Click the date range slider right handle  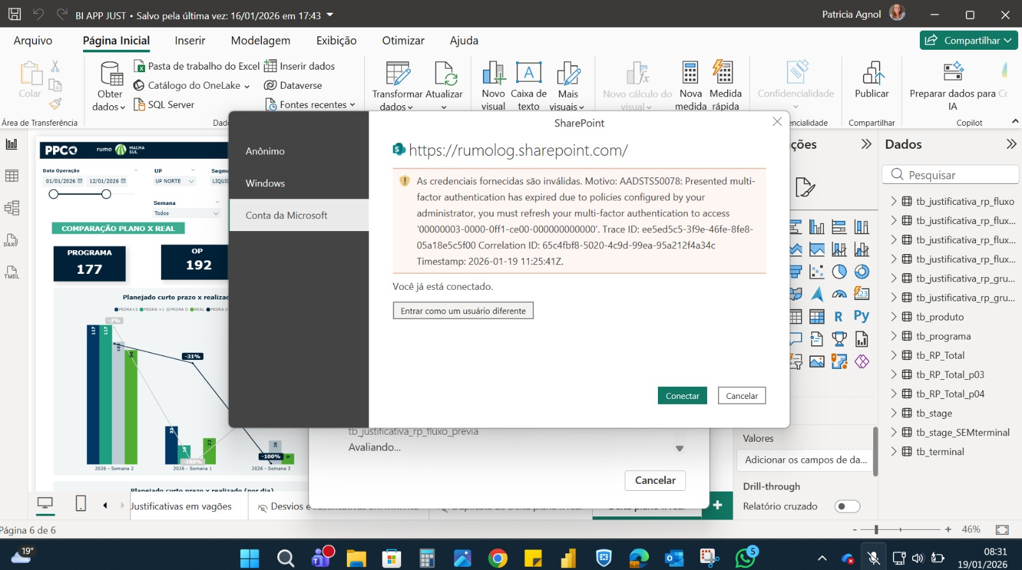tap(106, 194)
